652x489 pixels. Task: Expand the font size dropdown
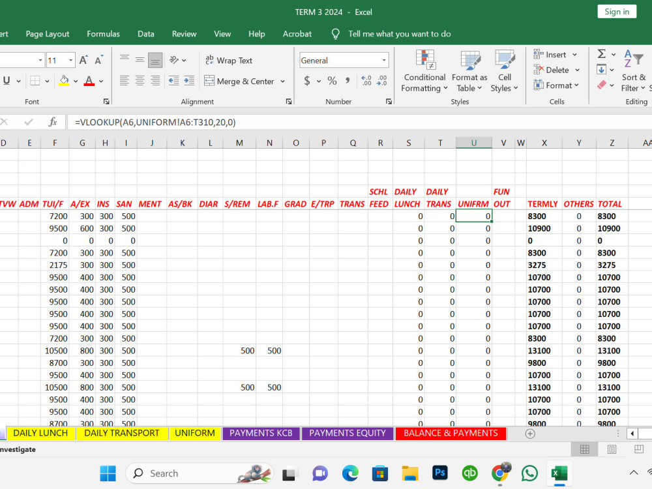click(70, 60)
